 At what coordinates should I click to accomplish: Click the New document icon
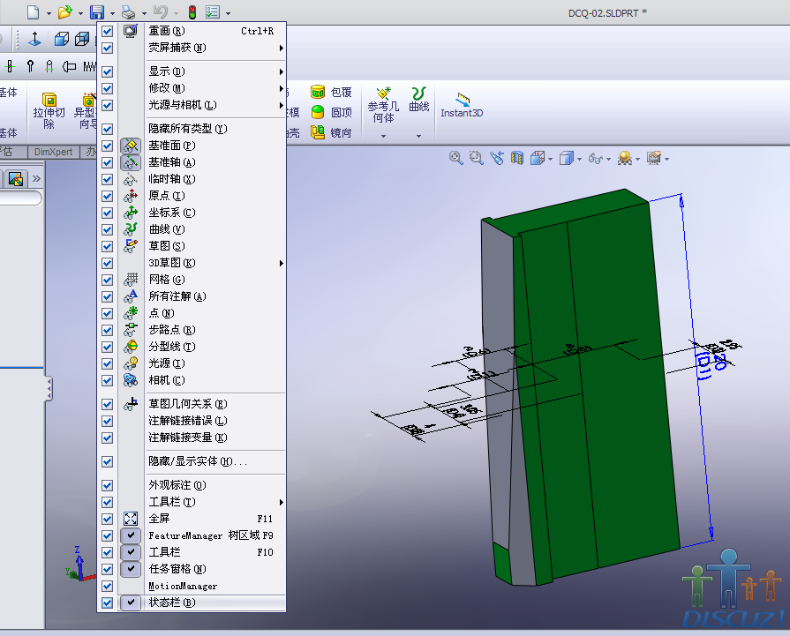[34, 12]
